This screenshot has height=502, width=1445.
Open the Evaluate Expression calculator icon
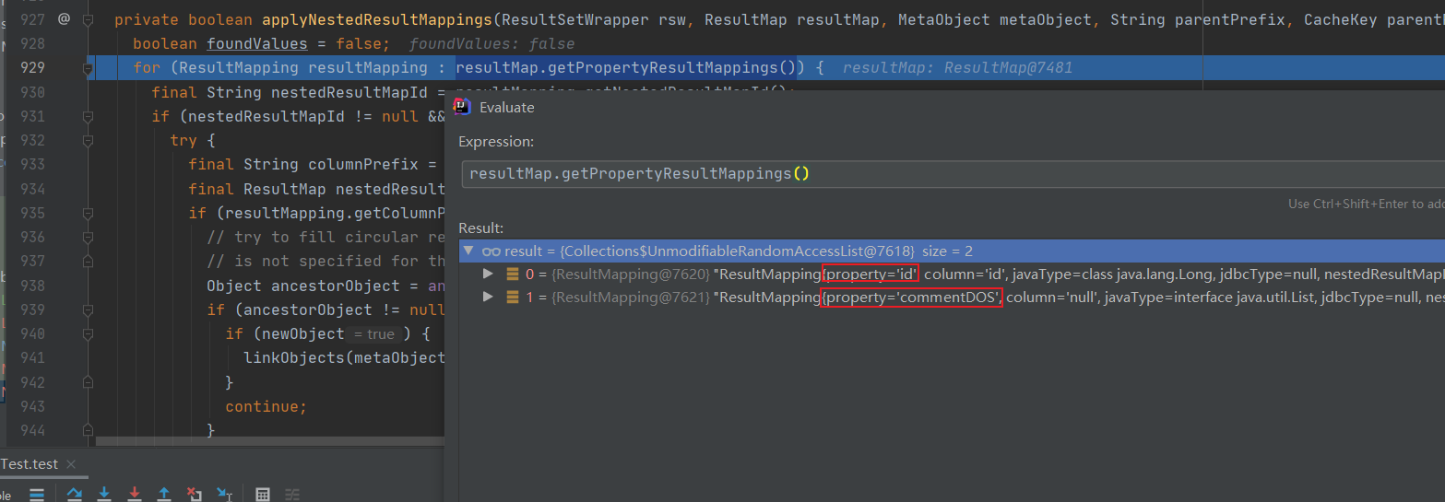point(263,495)
